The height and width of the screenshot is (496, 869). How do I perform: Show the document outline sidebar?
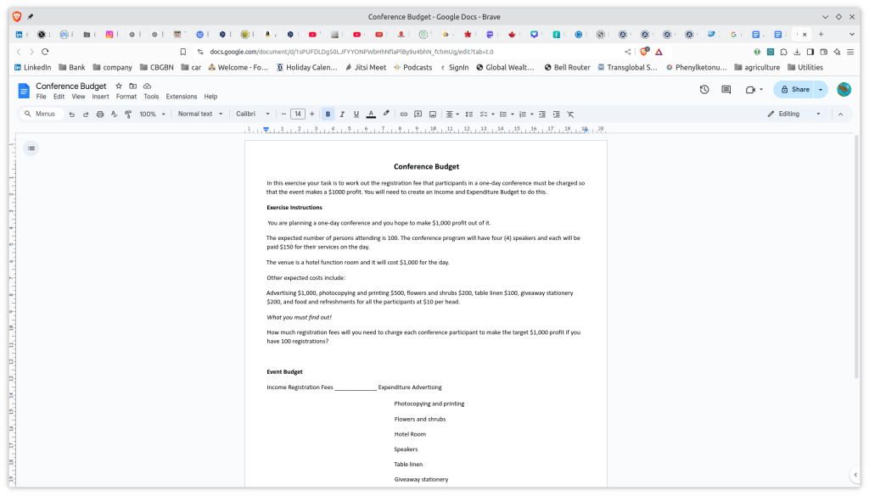tap(31, 148)
